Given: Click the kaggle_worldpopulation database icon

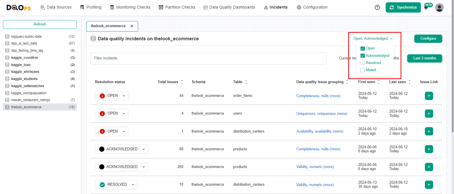Looking at the screenshot, I should coord(7,93).
